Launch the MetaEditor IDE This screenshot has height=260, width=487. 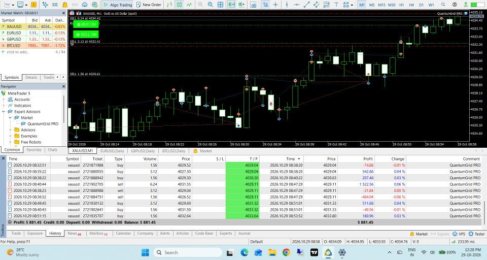coord(55,5)
